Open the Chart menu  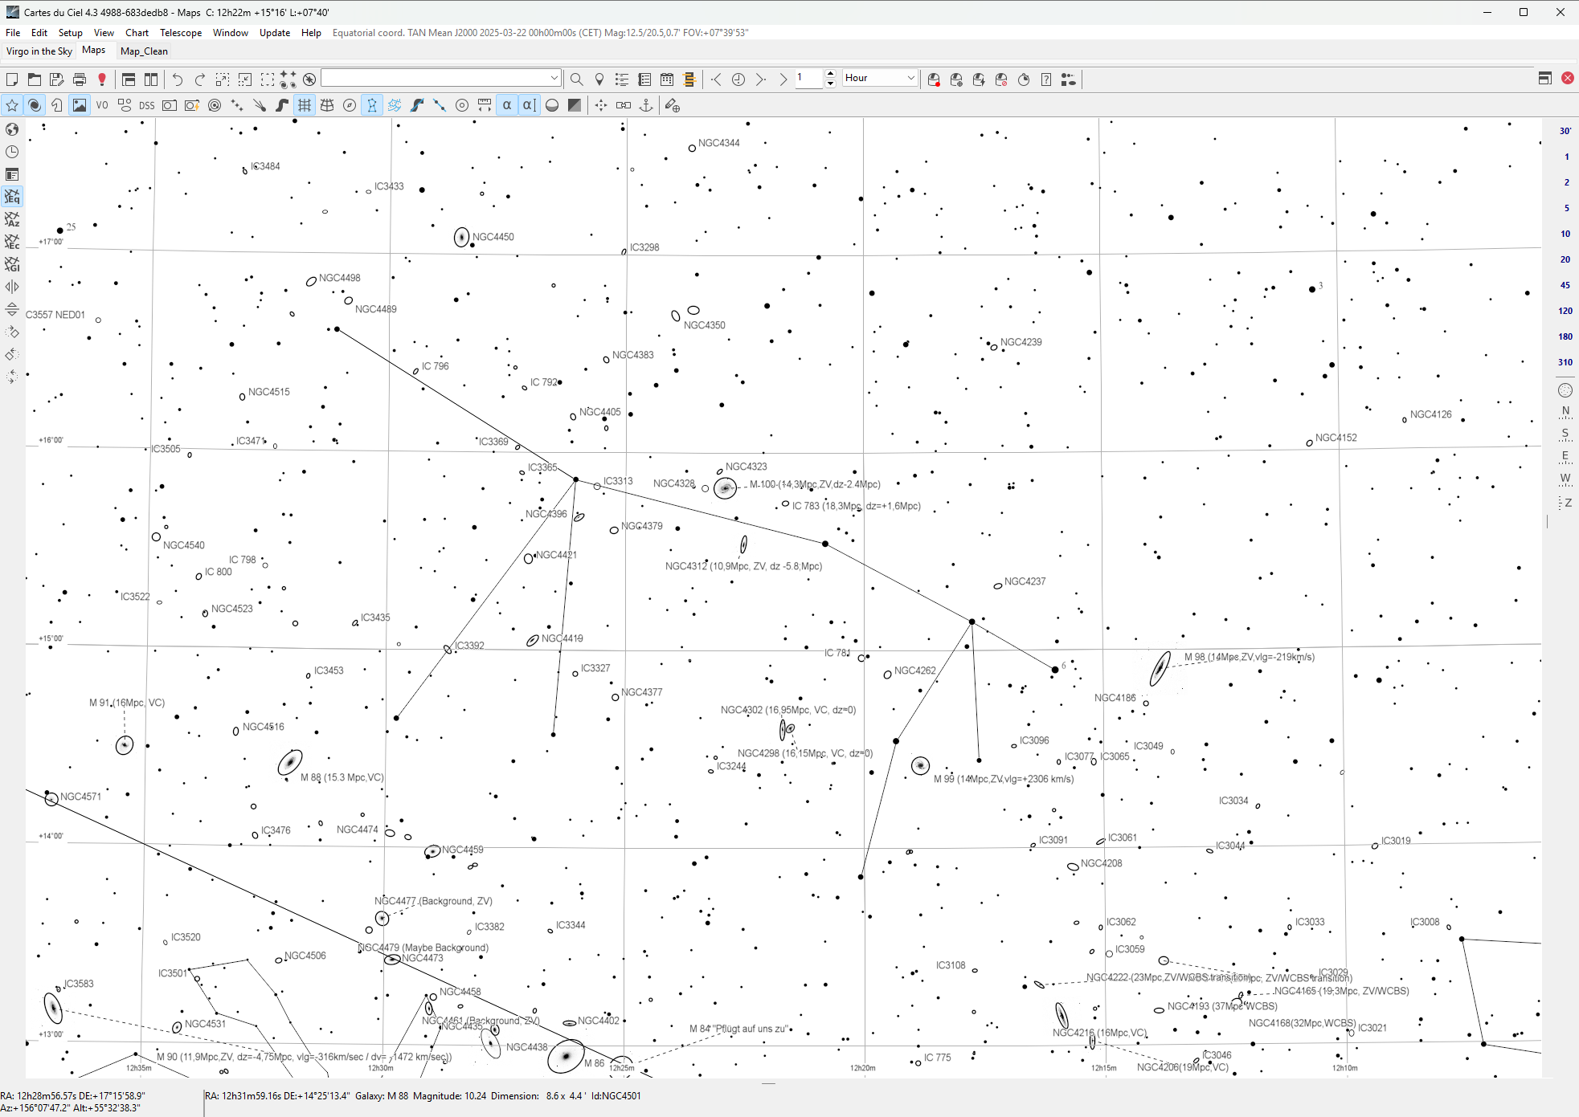[137, 33]
